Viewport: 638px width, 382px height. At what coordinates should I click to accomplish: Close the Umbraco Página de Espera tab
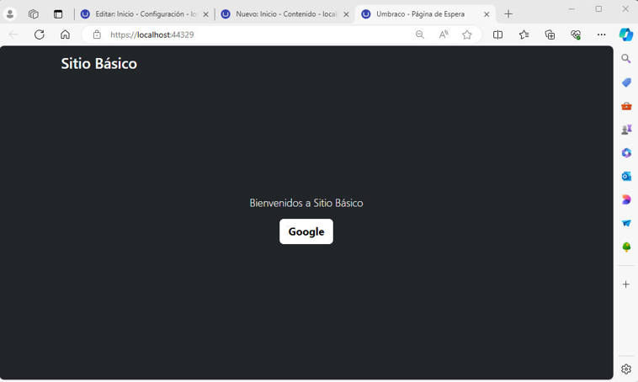486,14
